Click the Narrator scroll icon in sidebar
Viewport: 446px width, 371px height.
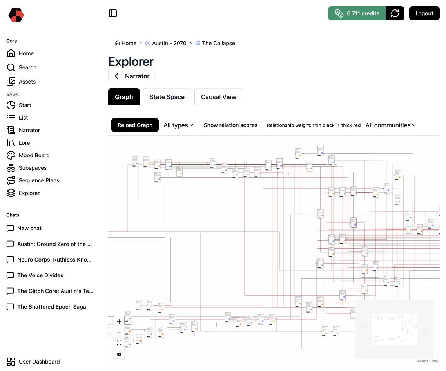[x=11, y=130]
